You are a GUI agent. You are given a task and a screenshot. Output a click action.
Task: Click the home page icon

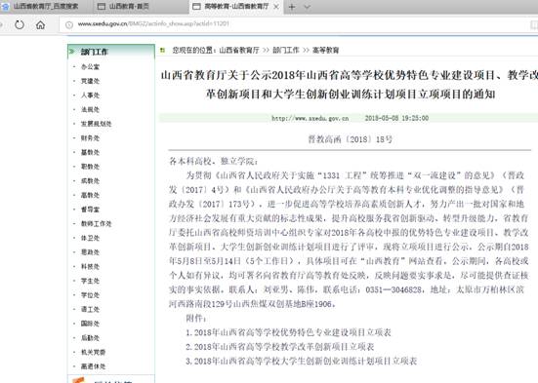40,24
